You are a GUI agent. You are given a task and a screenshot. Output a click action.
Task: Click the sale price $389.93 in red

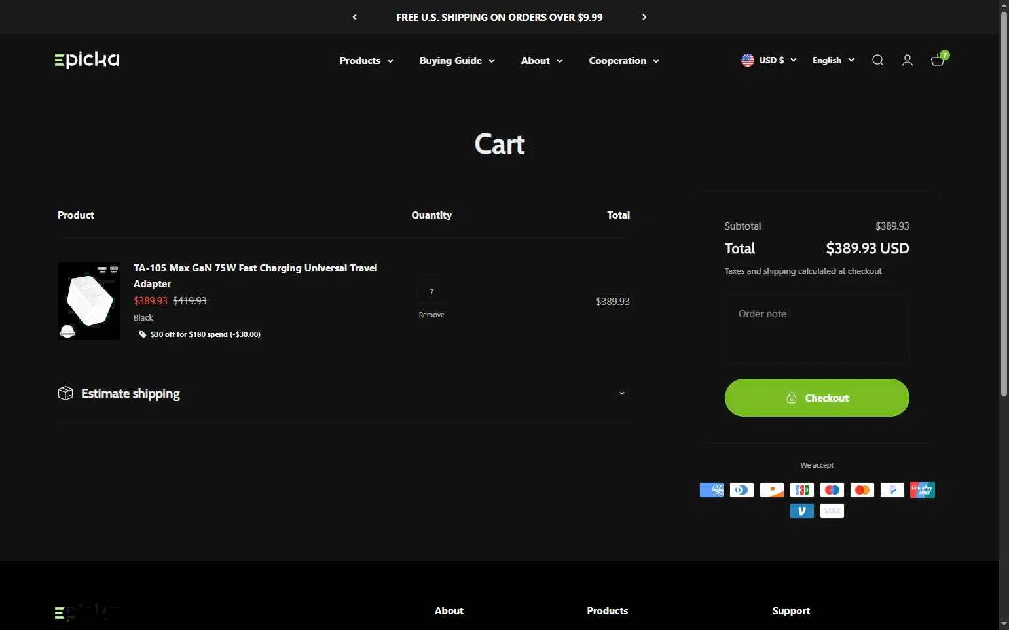(151, 301)
